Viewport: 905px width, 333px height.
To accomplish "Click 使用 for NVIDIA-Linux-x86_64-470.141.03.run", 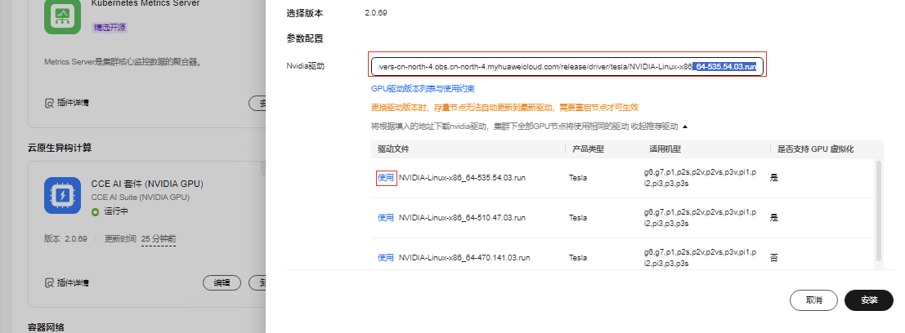I will [x=386, y=258].
